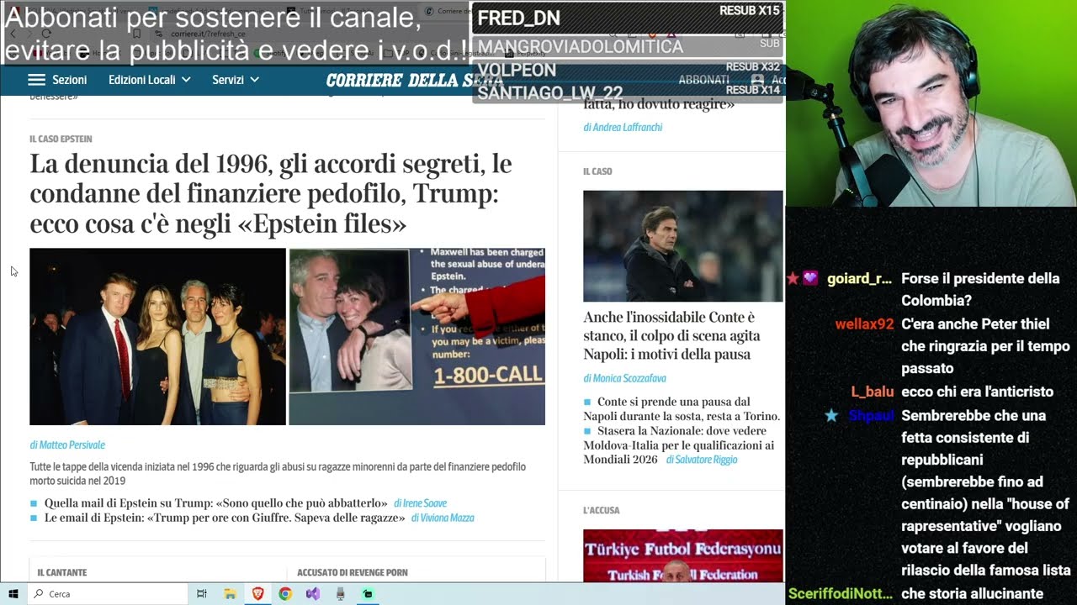1077x605 pixels.
Task: Open the green streaming app taskbar icon
Action: [368, 593]
